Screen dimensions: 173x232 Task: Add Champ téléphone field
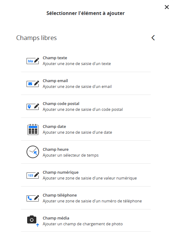click(x=86, y=198)
